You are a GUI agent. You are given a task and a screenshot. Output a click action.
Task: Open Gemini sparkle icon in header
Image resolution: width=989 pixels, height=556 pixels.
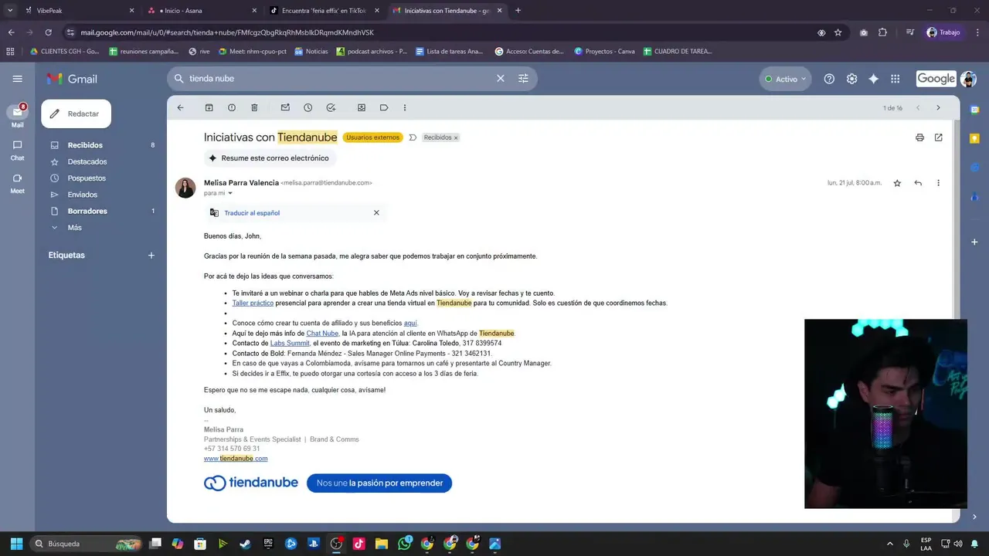873,79
